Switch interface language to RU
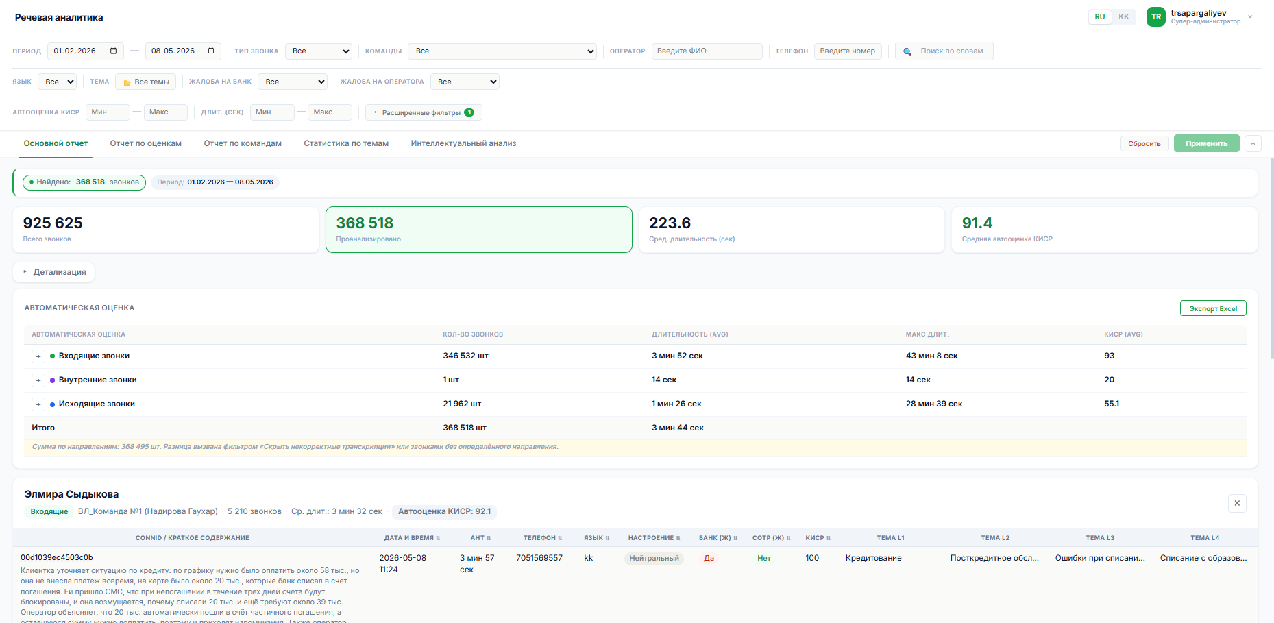The width and height of the screenshot is (1274, 623). coord(1099,17)
